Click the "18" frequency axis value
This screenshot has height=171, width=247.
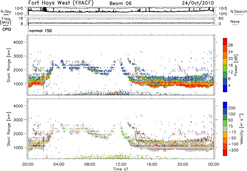point(21,19)
